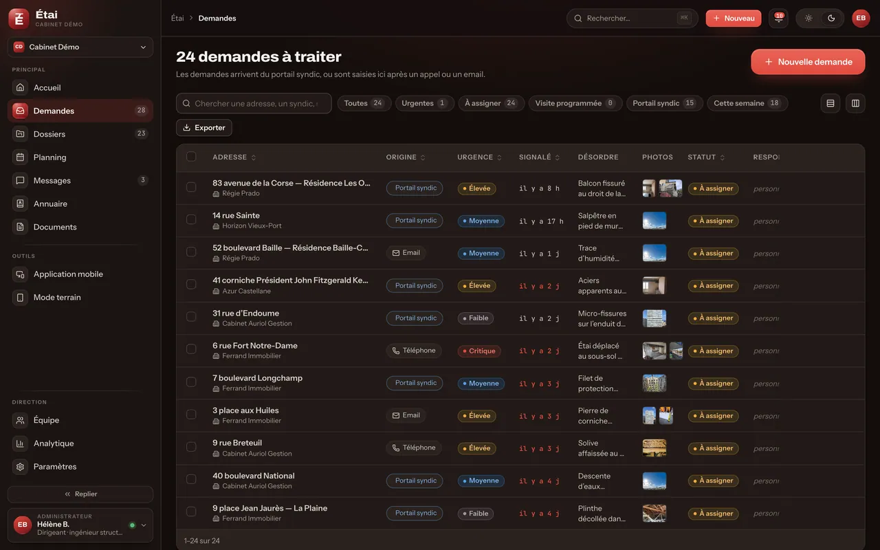Open Documents from sidebar
Screen dimensions: 880x550
coord(80,227)
